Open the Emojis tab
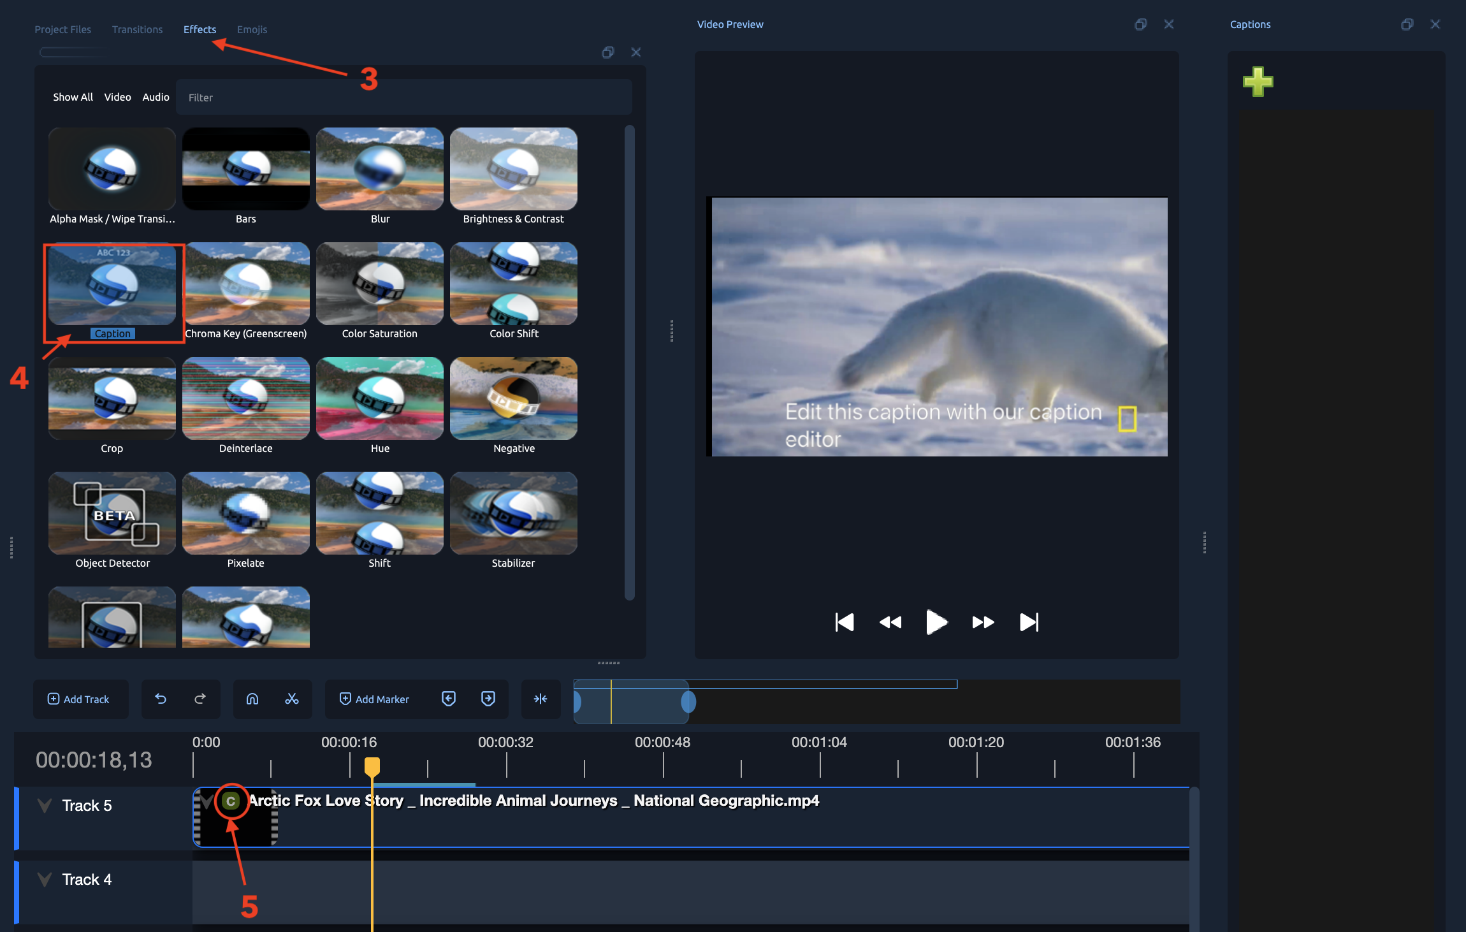 pyautogui.click(x=252, y=29)
